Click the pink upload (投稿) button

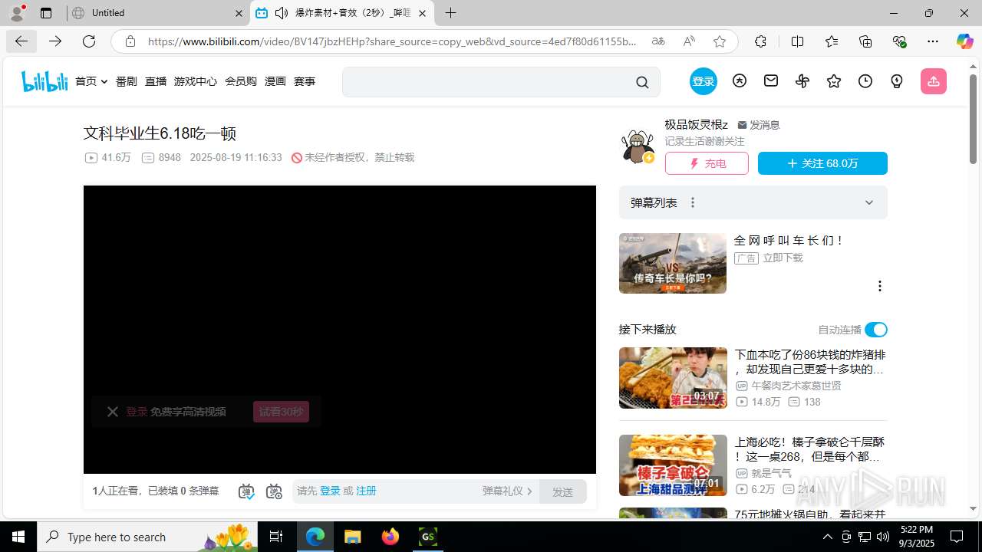click(934, 81)
